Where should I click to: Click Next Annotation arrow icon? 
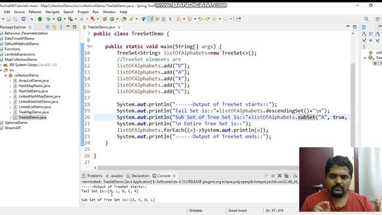click(178, 19)
